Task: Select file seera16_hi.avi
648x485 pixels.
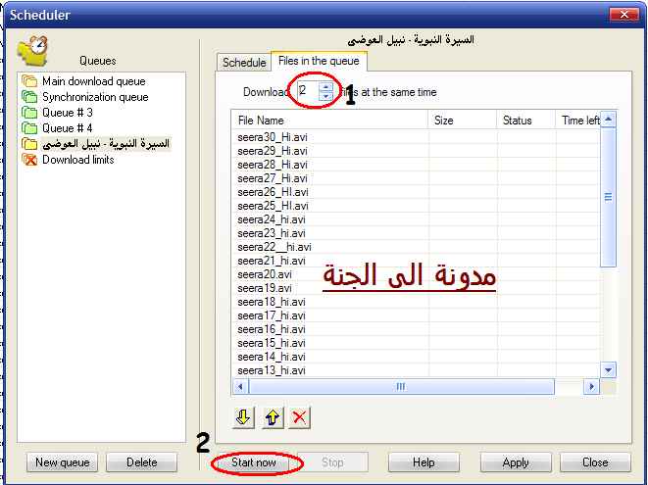Action: pyautogui.click(x=272, y=329)
